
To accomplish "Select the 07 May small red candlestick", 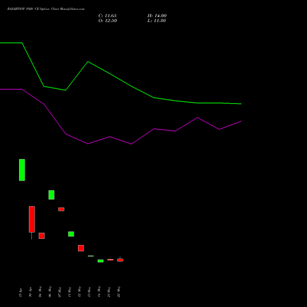I will tap(61, 209).
